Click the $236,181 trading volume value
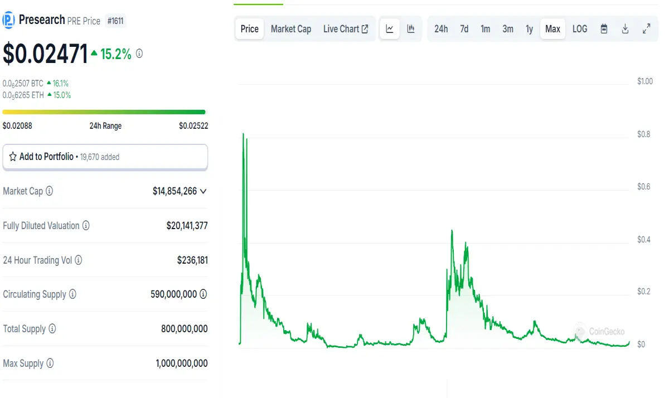The image size is (669, 398). pos(192,260)
